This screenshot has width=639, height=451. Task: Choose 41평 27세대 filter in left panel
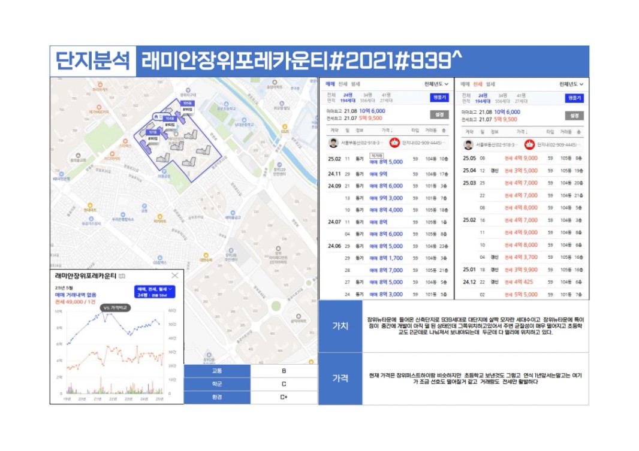coord(386,98)
